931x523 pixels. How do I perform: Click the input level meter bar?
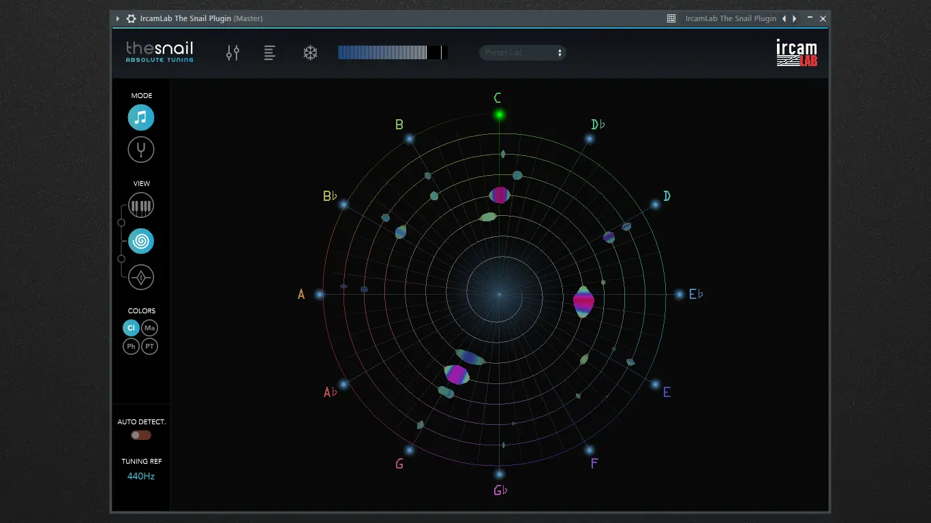click(x=393, y=52)
